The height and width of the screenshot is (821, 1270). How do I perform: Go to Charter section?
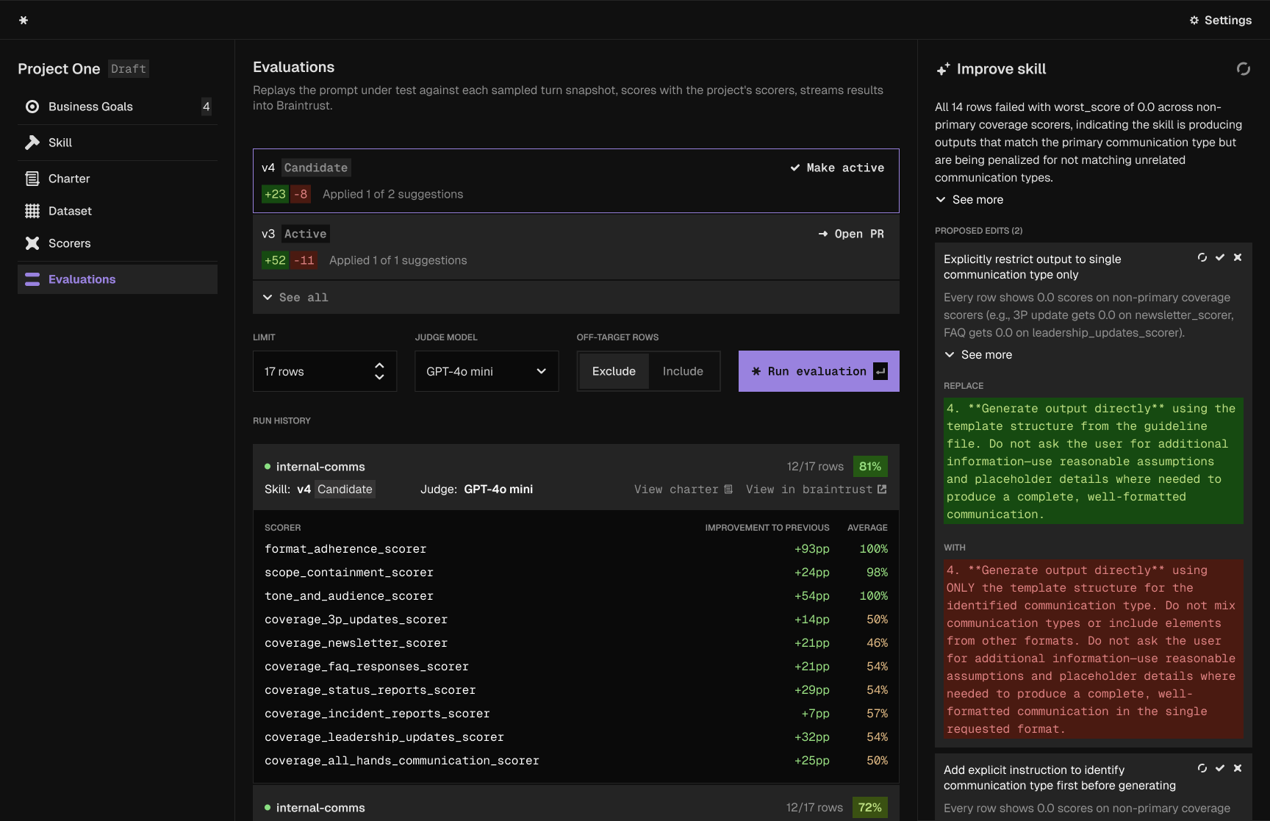click(x=118, y=179)
